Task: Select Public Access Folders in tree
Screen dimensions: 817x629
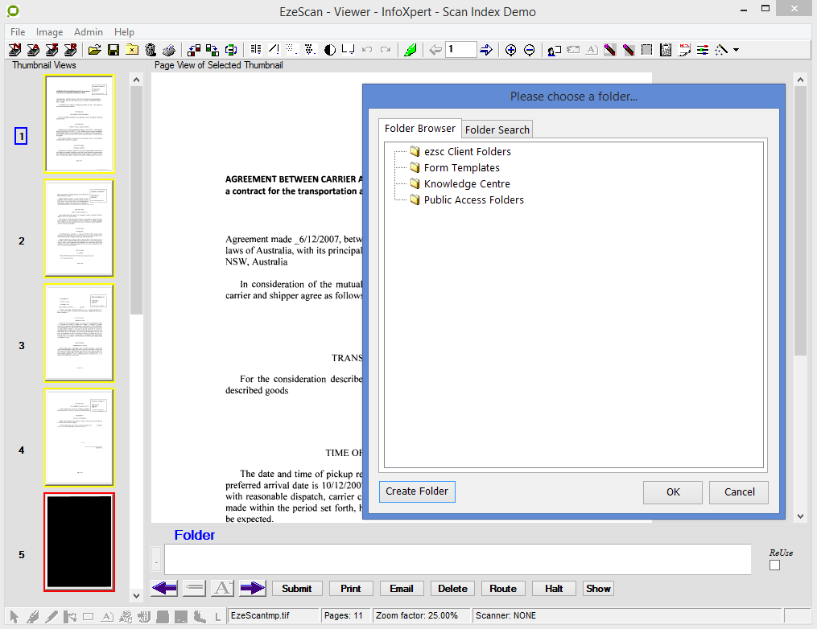Action: click(473, 199)
